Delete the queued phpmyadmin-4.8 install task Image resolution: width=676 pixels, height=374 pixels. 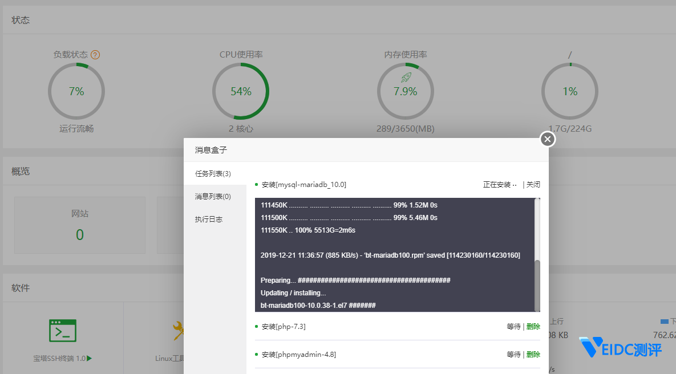coord(533,355)
